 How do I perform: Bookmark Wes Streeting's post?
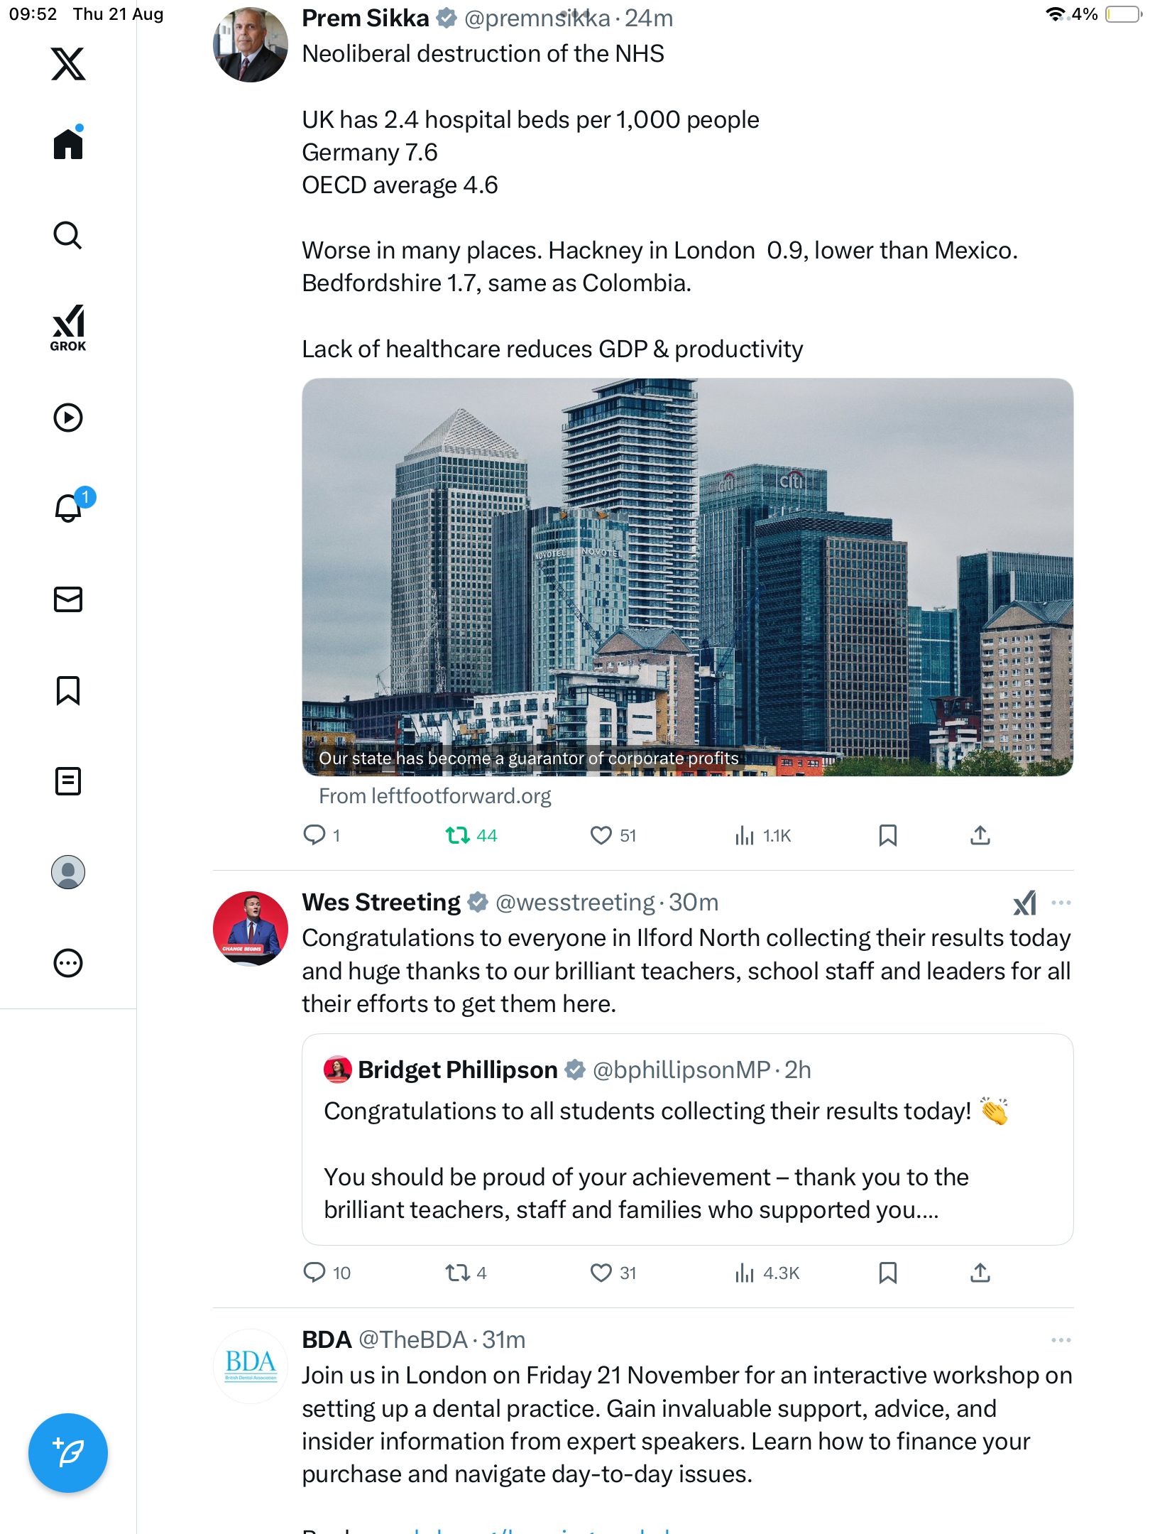887,1273
